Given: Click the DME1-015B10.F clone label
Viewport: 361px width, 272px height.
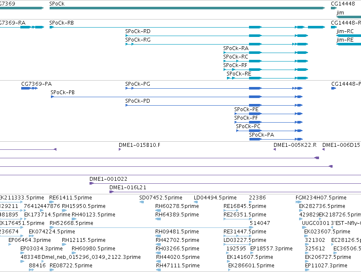Looking at the screenshot, I should 139,145.
